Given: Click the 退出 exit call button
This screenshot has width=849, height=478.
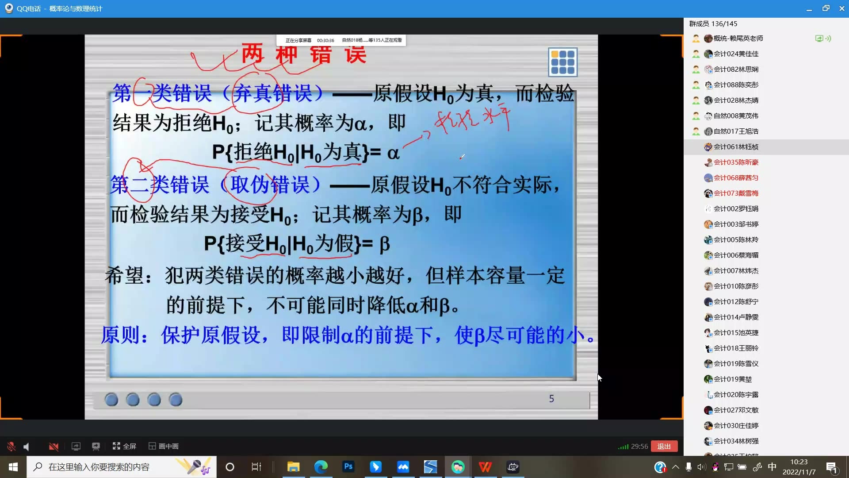Looking at the screenshot, I should coord(664,446).
